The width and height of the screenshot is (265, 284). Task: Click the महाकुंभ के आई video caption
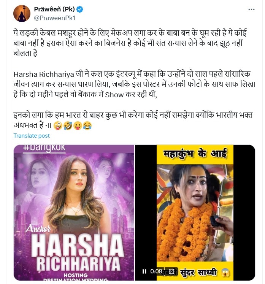[x=195, y=154]
